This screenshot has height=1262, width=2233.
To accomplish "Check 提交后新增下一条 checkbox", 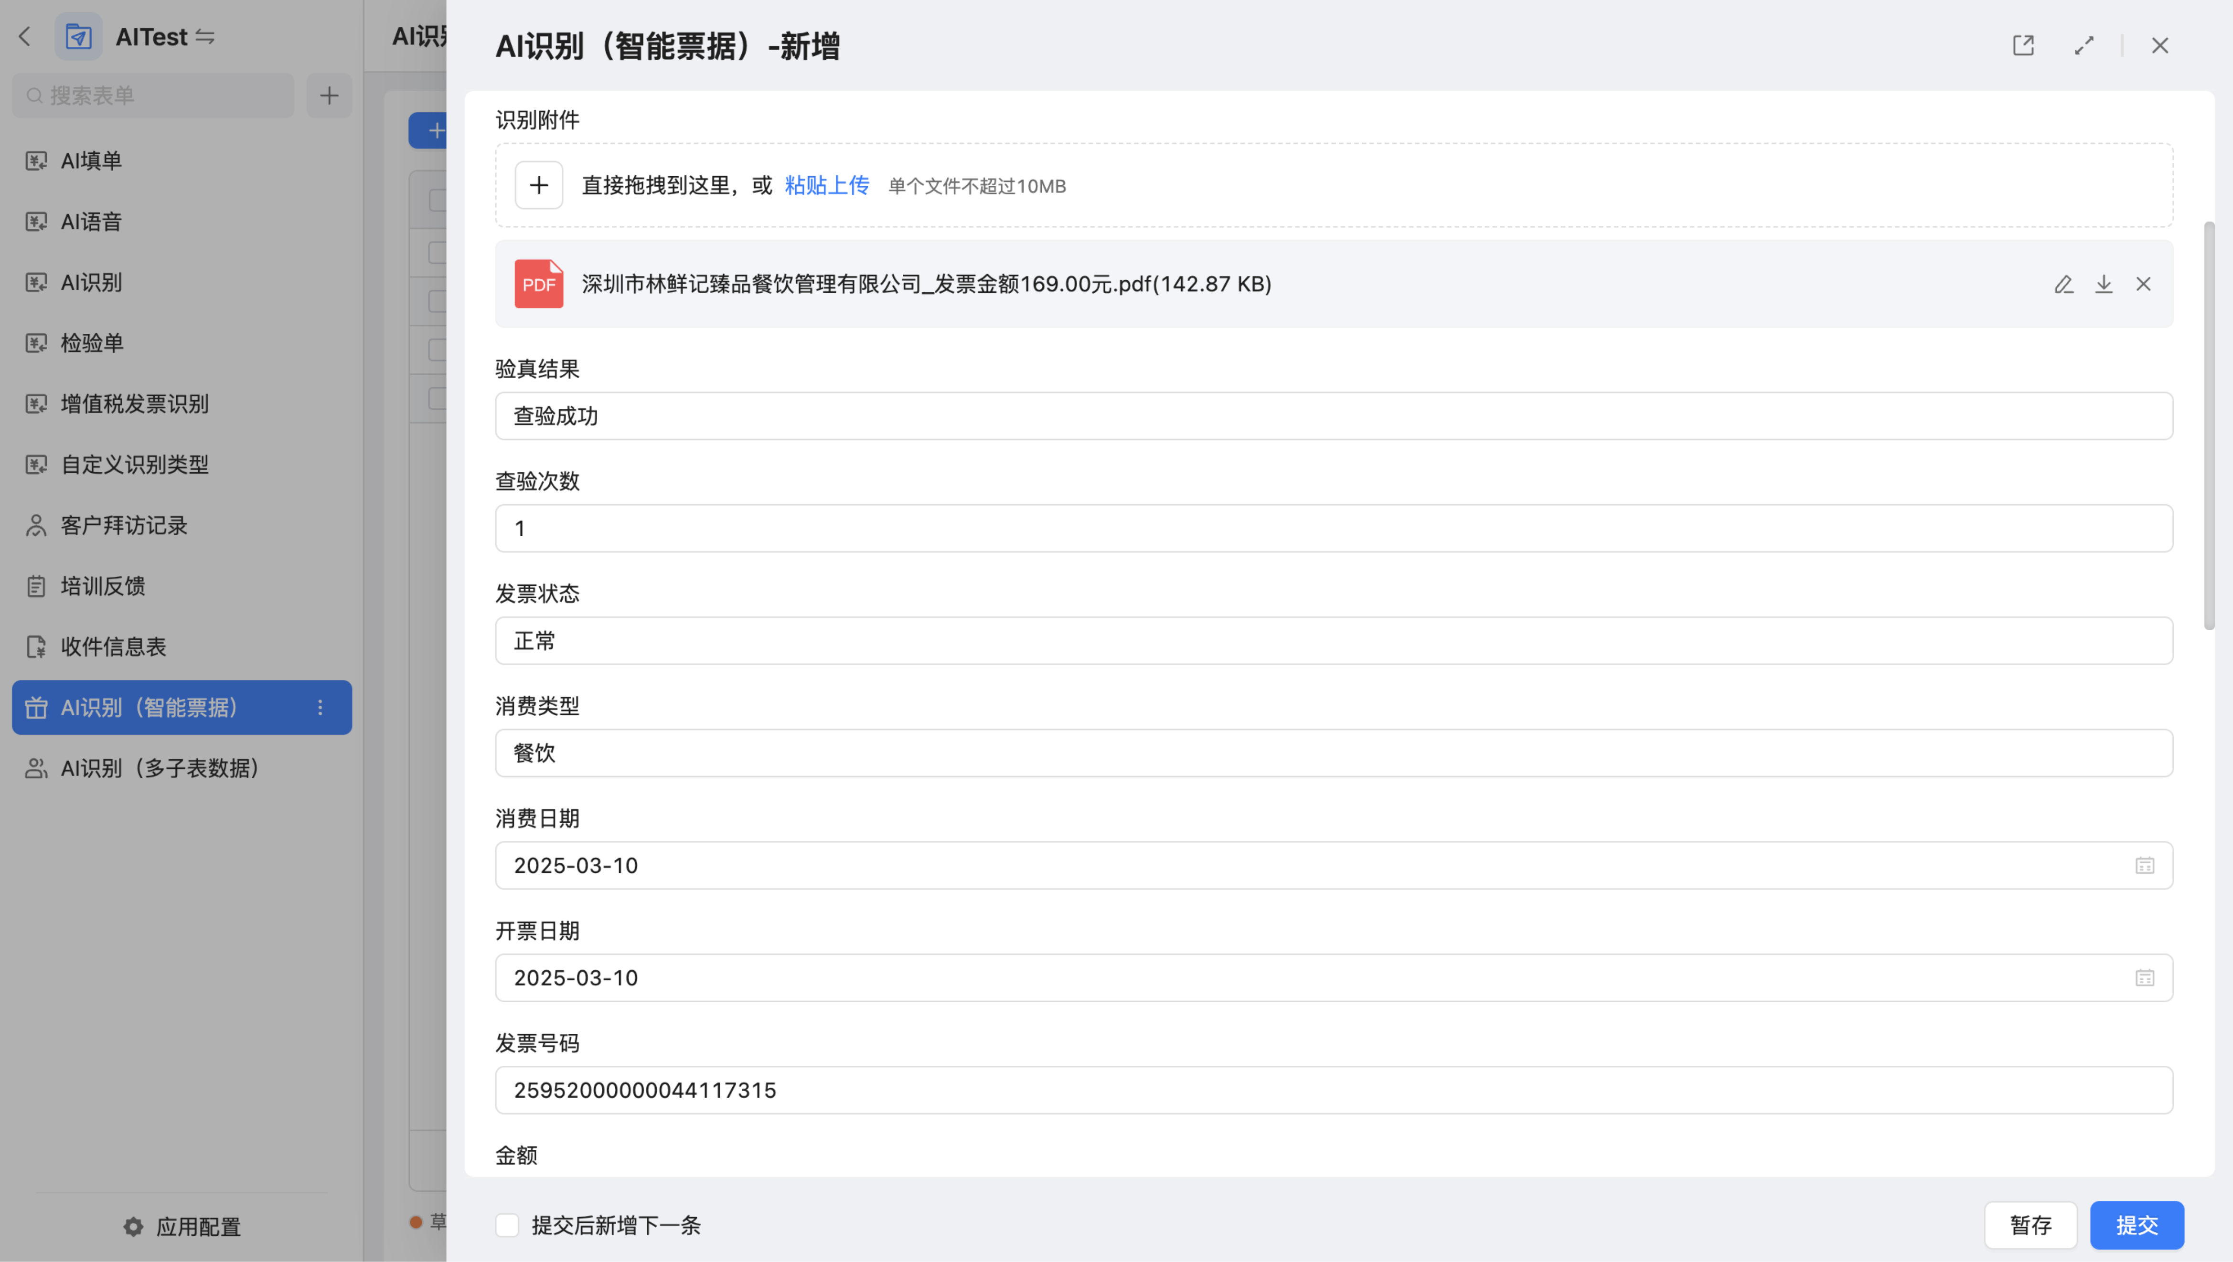I will point(507,1225).
